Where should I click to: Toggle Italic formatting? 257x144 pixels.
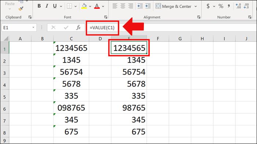[x=47, y=6]
